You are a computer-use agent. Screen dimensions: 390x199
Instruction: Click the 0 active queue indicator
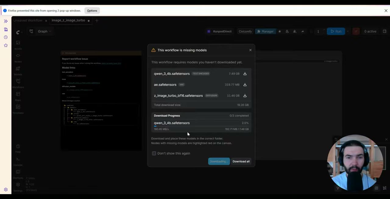pyautogui.click(x=370, y=31)
